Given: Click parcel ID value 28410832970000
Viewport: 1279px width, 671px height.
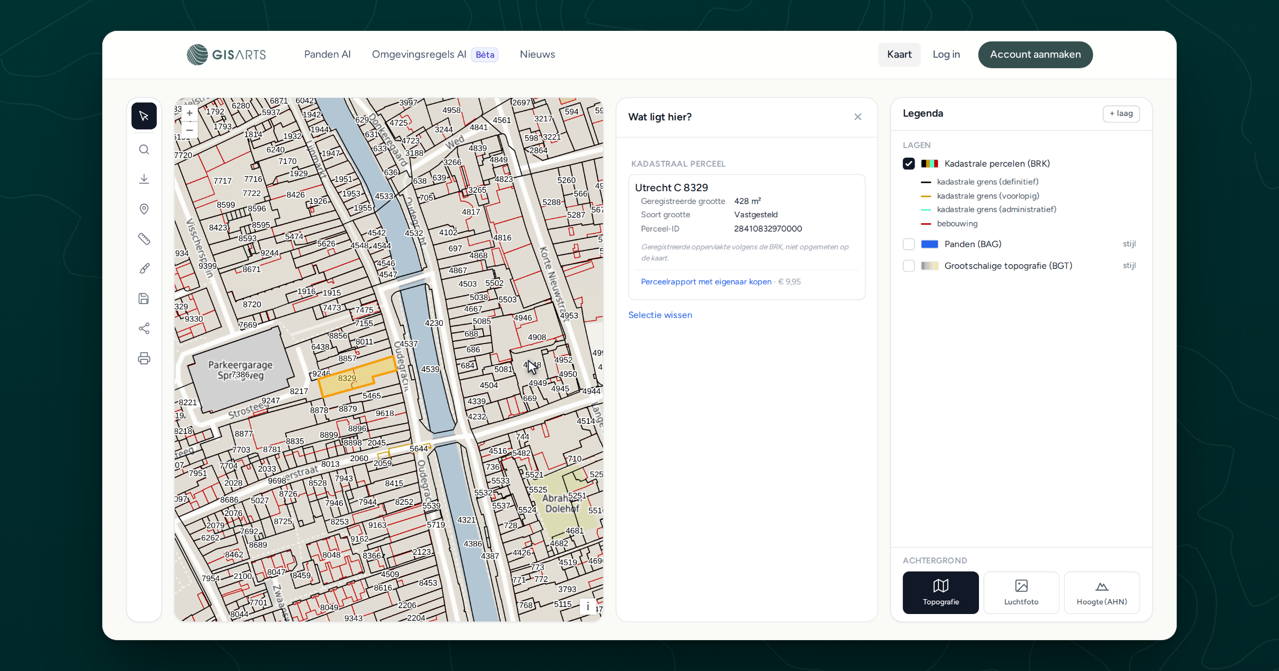Looking at the screenshot, I should click(x=767, y=228).
